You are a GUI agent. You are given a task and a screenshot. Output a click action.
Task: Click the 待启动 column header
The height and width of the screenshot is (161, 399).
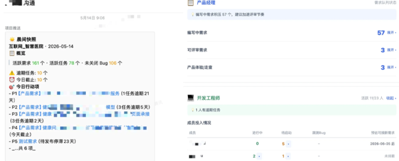pyautogui.click(x=286, y=133)
